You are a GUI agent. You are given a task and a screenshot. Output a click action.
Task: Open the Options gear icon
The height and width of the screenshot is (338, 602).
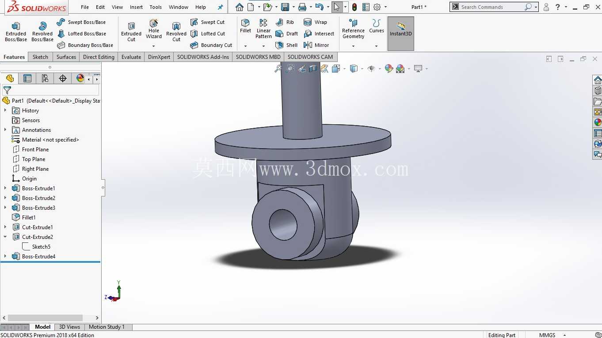tap(377, 7)
